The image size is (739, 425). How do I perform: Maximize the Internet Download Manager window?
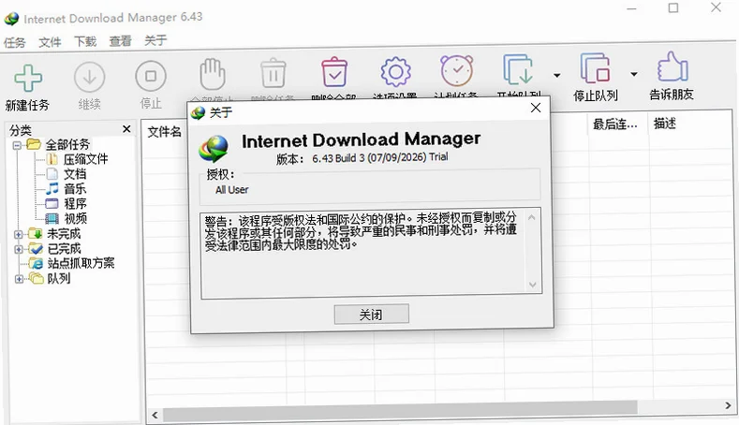[673, 8]
